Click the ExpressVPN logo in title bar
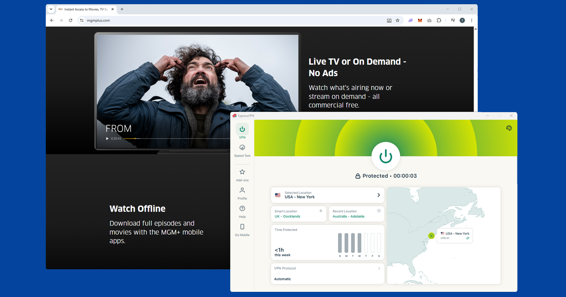 pyautogui.click(x=234, y=115)
